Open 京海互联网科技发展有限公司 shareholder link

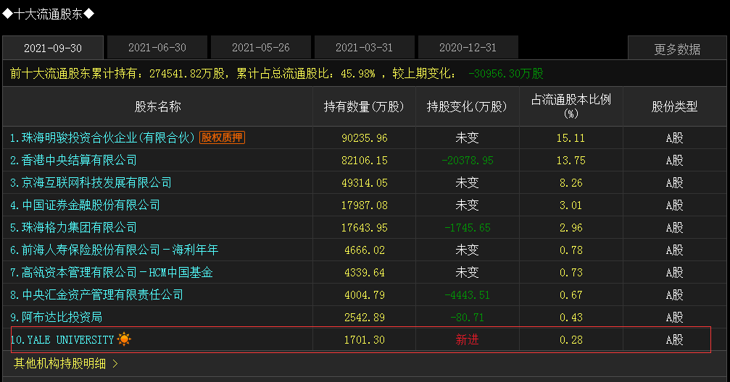pyautogui.click(x=91, y=182)
